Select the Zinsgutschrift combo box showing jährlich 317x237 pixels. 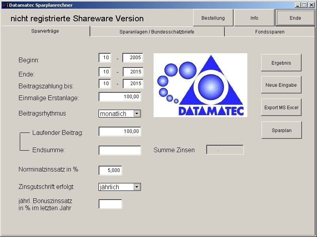(x=120, y=187)
